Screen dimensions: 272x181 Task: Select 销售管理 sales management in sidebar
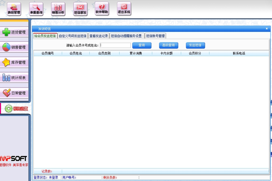14,47
